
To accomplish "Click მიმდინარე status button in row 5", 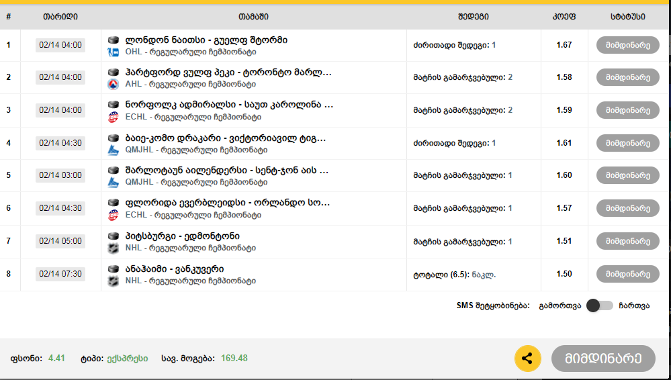I will pyautogui.click(x=628, y=175).
